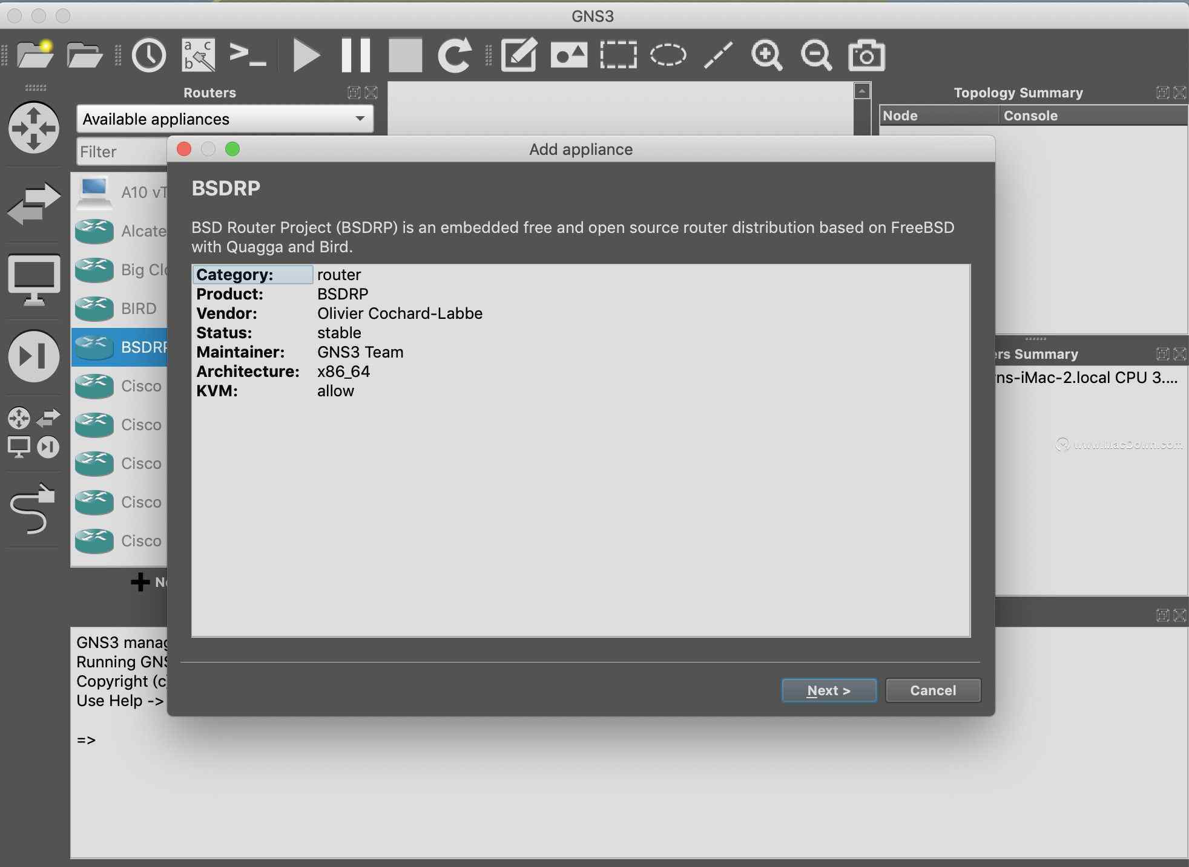Select the Insert a picture tool
Viewport: 1189px width, 867px height.
click(568, 55)
